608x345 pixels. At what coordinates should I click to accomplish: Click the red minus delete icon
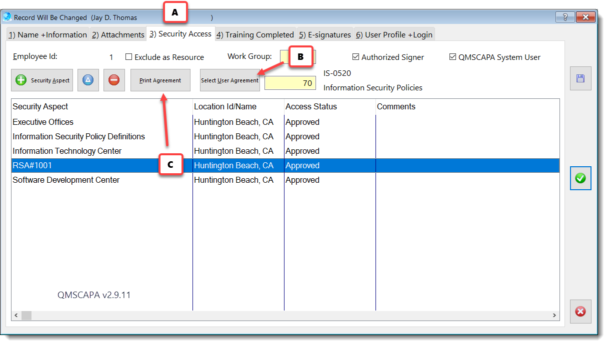(114, 80)
